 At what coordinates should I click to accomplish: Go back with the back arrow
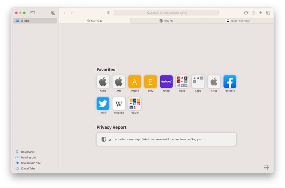tap(65, 13)
